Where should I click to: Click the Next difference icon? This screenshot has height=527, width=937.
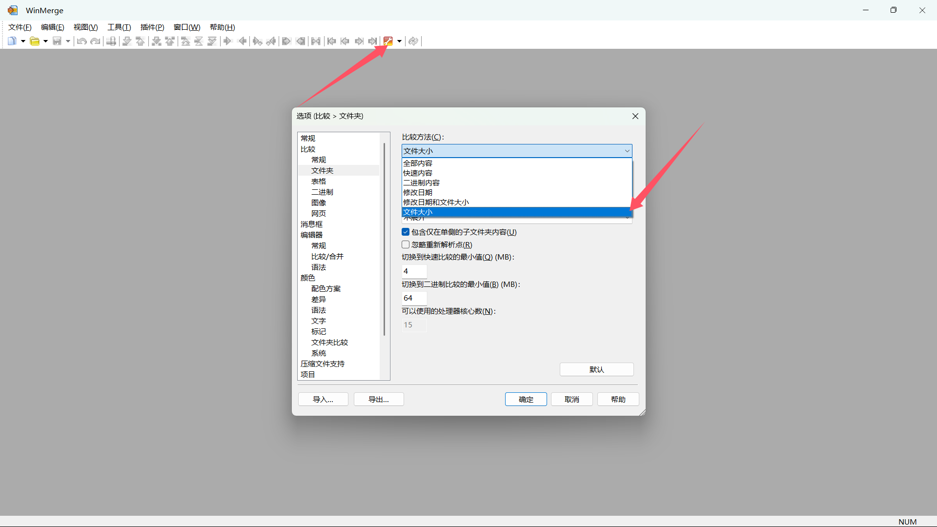[127, 41]
